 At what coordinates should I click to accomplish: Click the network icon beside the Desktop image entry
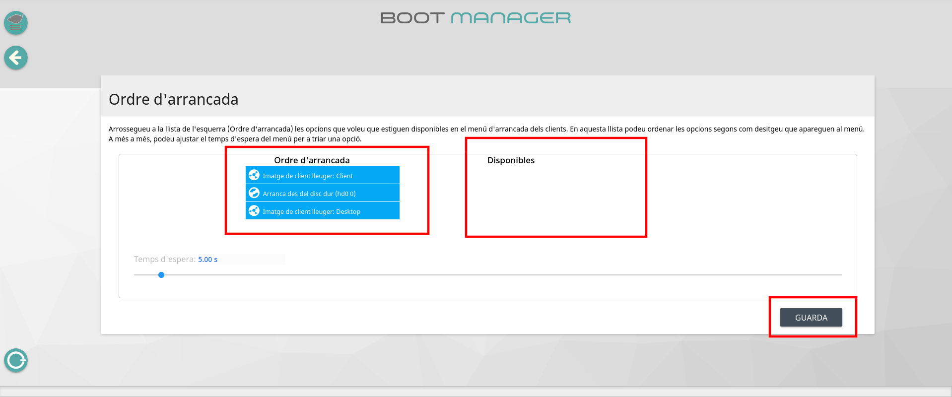click(x=254, y=211)
